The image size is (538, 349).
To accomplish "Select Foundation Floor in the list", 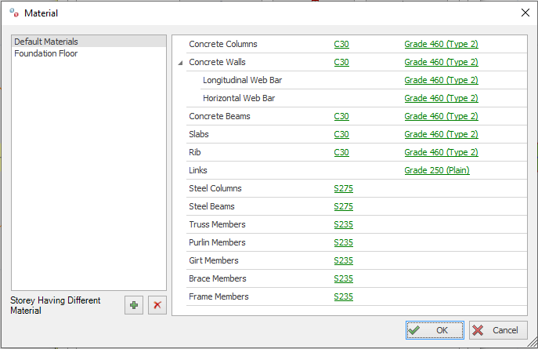I will 45,54.
